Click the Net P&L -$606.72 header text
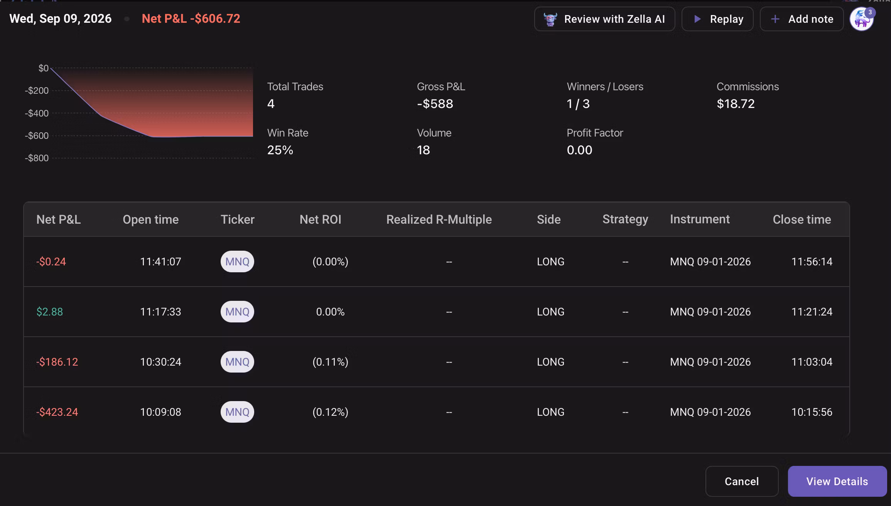The image size is (891, 506). 191,19
